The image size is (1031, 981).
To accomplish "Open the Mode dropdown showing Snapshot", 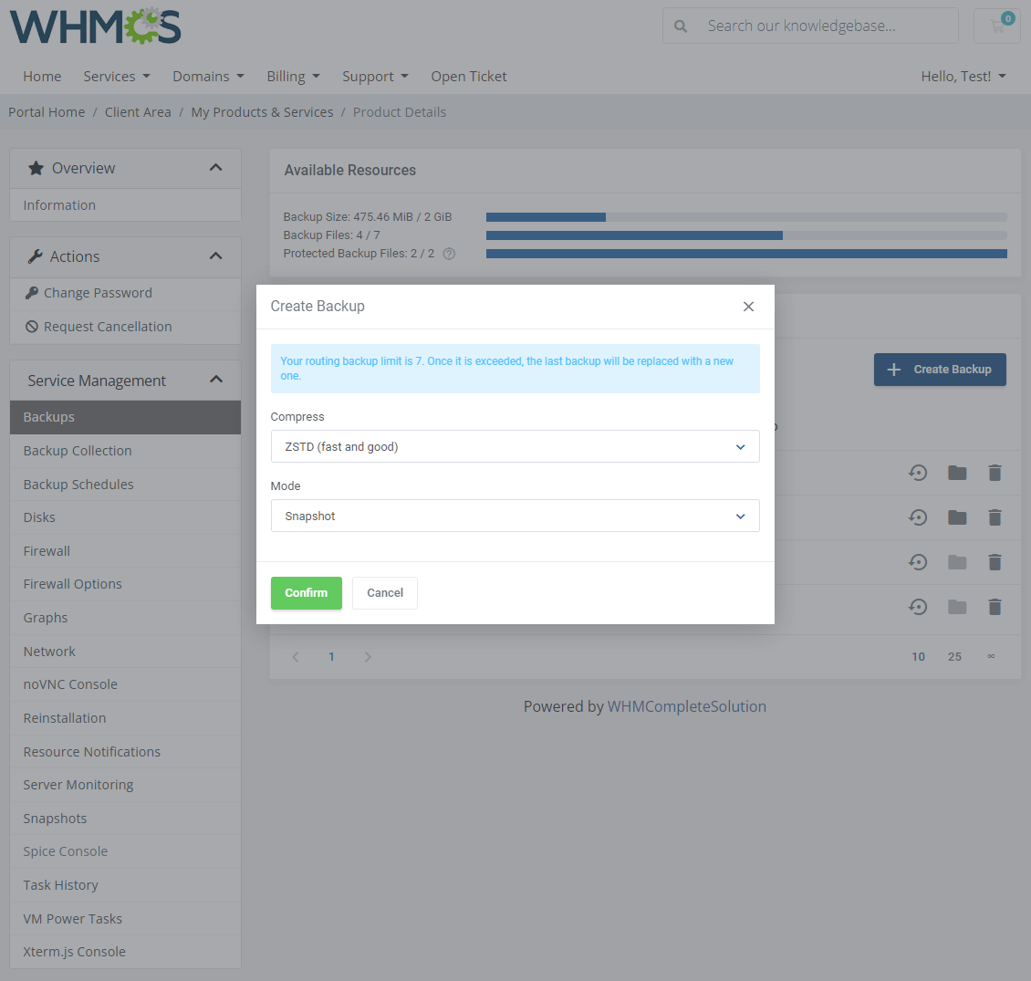I will point(515,516).
